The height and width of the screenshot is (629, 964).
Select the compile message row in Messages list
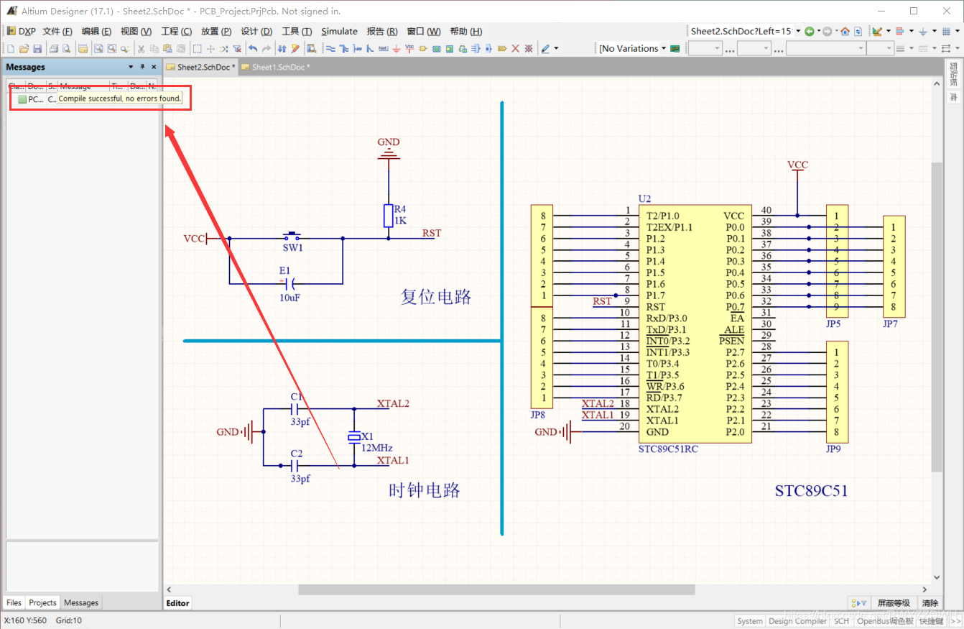point(81,99)
